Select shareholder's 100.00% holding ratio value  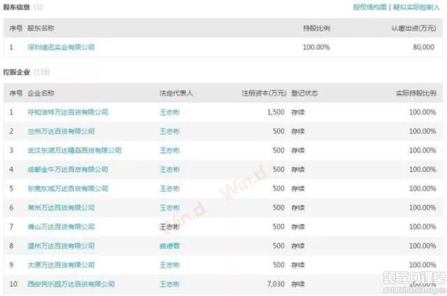(x=316, y=47)
